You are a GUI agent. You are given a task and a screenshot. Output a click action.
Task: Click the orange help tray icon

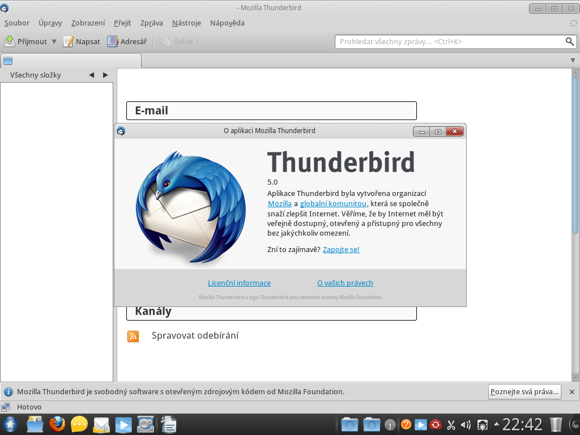(406, 424)
